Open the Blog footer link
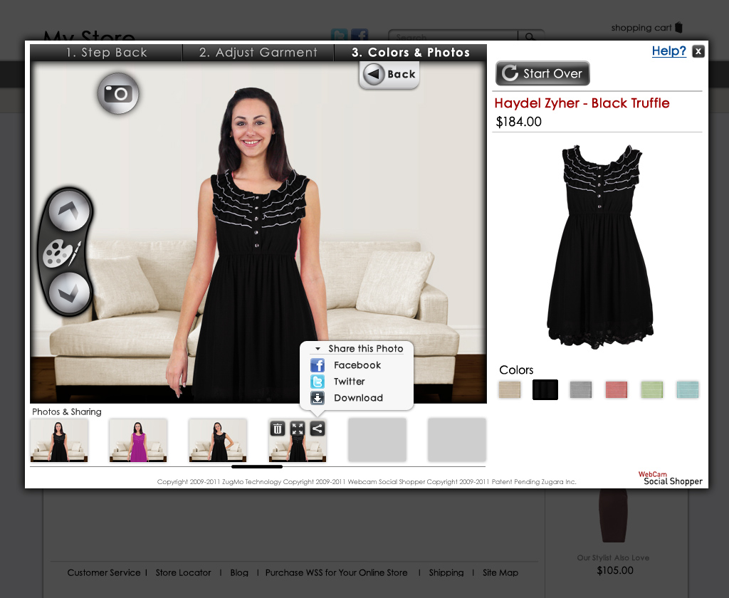The width and height of the screenshot is (729, 598). click(239, 572)
